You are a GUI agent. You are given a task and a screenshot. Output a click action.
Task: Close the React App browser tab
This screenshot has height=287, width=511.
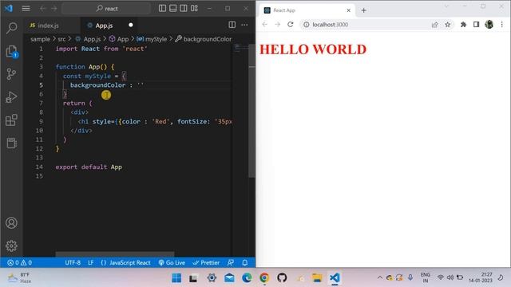348,10
